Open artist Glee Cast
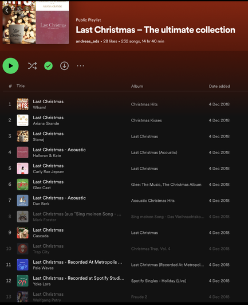Viewport: 248px width, 305px height. pos(42,187)
